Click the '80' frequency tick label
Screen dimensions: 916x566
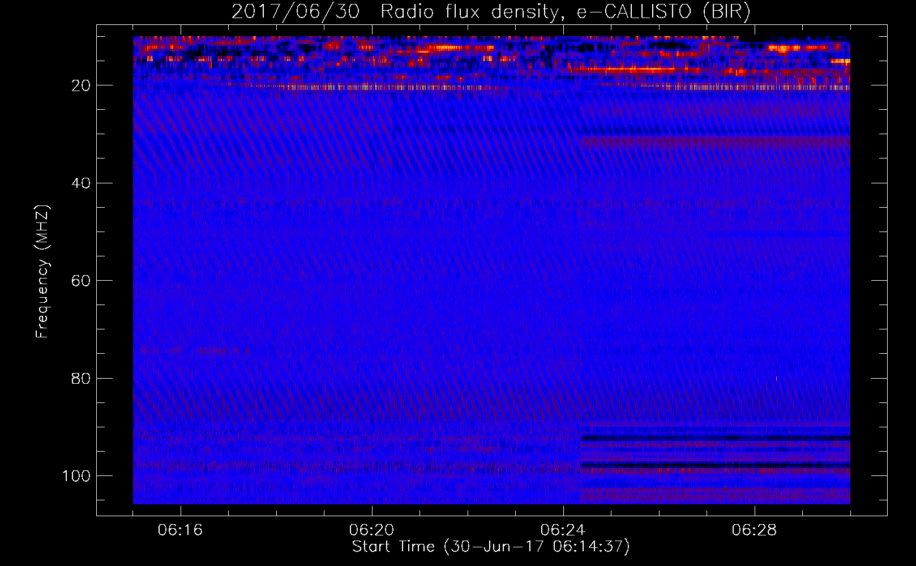pyautogui.click(x=81, y=378)
